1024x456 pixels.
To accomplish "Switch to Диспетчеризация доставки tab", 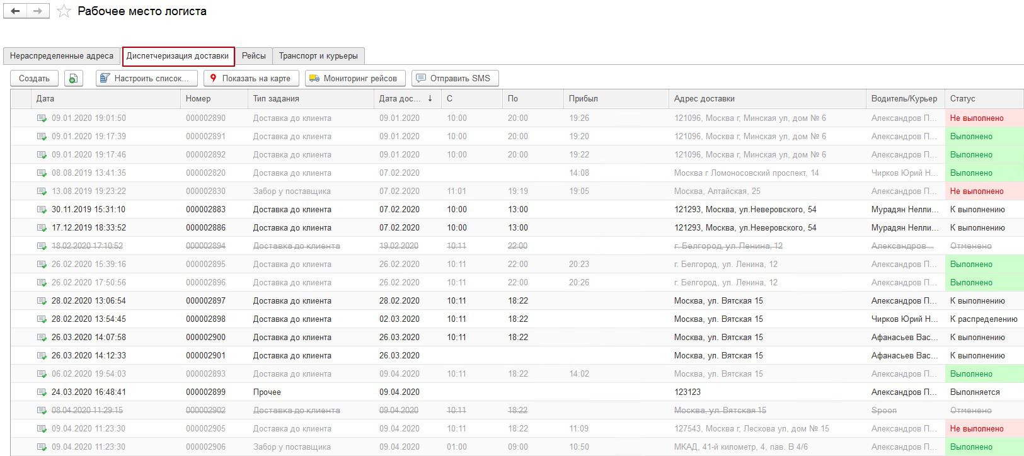I will (178, 56).
